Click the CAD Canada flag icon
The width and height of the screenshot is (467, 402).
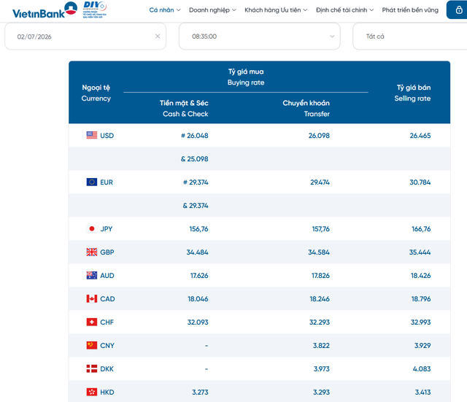pos(92,298)
